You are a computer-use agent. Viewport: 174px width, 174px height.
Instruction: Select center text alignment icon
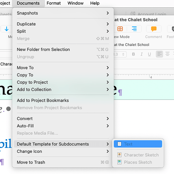[167, 54]
